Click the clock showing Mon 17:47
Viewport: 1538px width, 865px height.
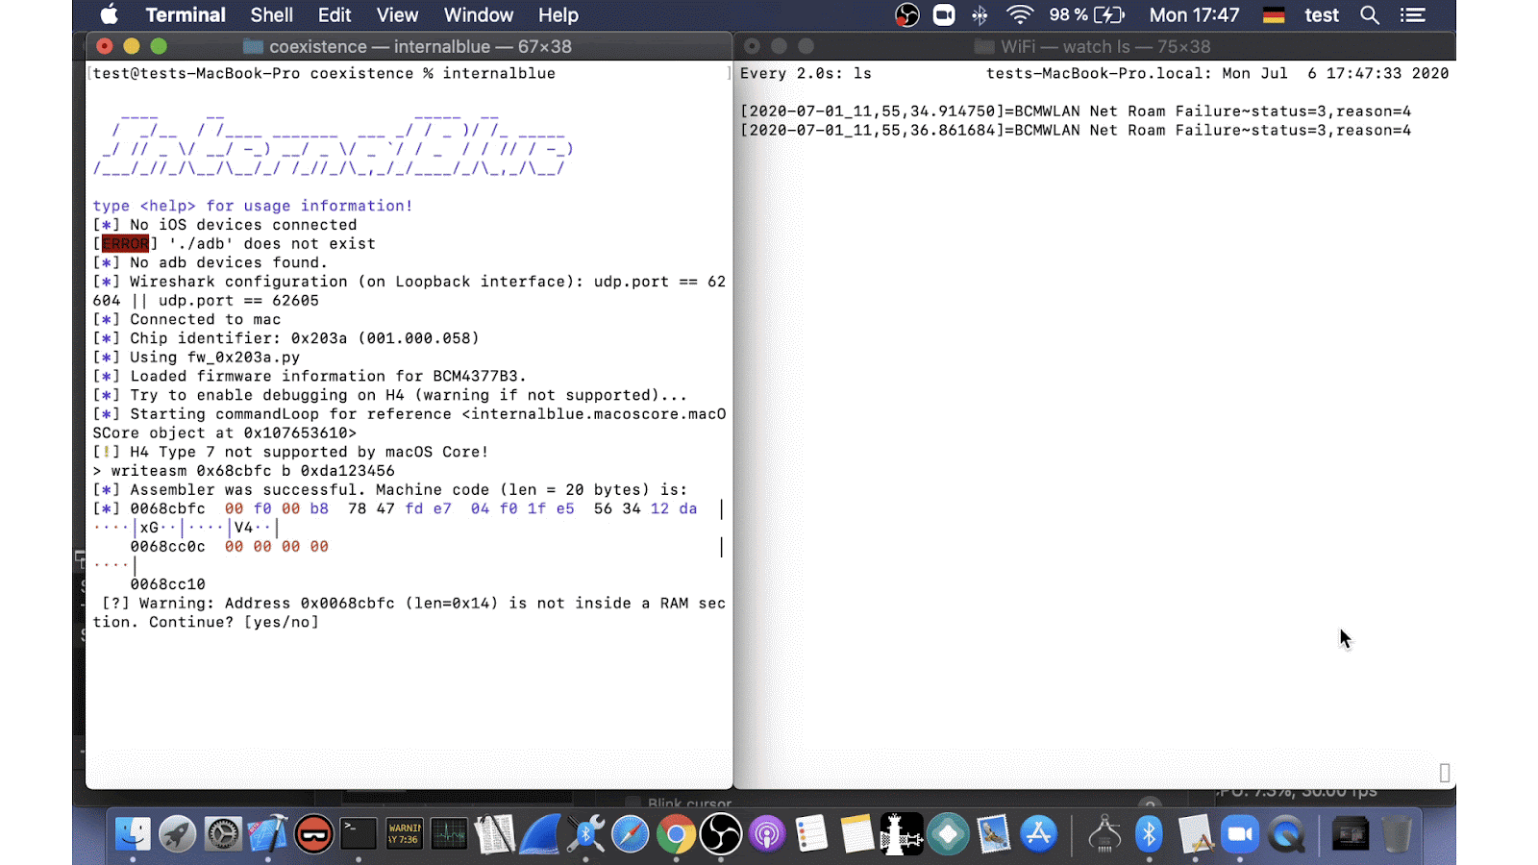(1194, 15)
